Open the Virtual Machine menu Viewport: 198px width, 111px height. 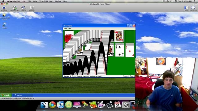[46, 1]
